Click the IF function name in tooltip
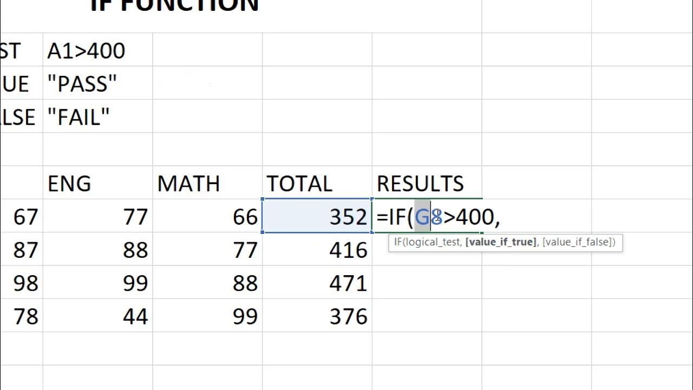The width and height of the screenshot is (693, 390). [x=398, y=242]
